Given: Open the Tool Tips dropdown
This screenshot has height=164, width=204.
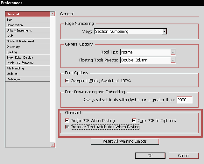Looking at the screenshot, I should pos(148,52).
